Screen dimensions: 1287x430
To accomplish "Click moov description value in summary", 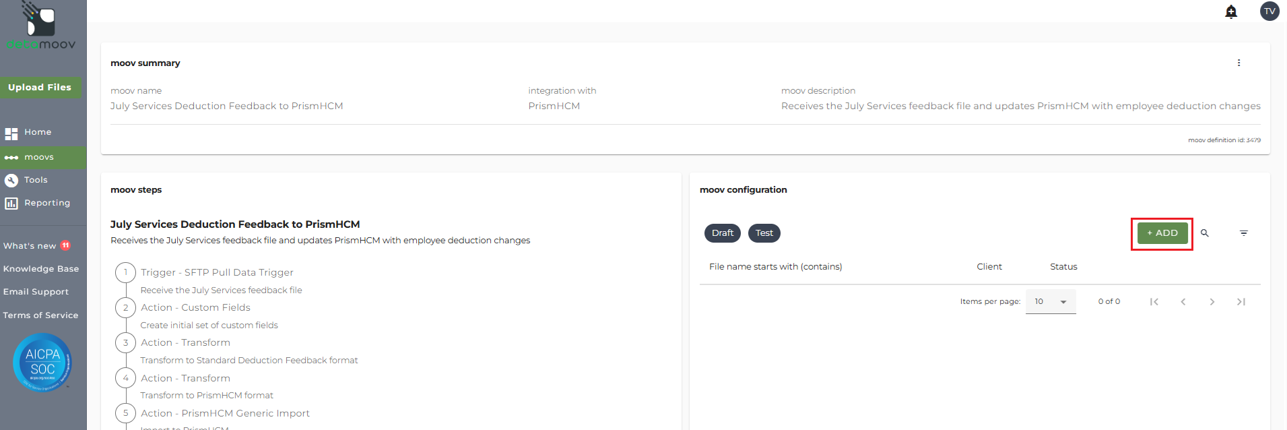I will click(1021, 106).
